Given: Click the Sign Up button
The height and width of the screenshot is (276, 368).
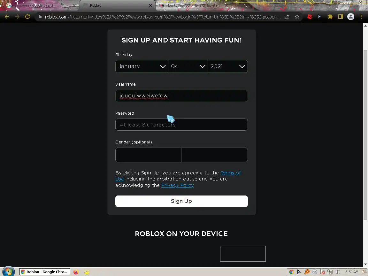Looking at the screenshot, I should coord(181,201).
